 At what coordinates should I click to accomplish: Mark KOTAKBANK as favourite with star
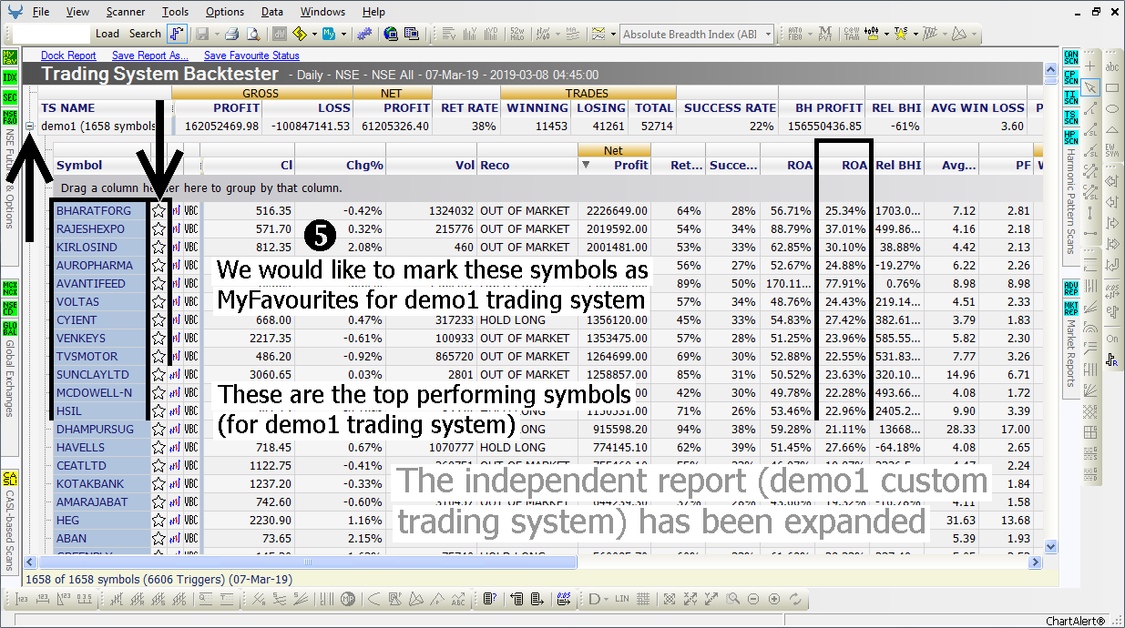pos(159,483)
